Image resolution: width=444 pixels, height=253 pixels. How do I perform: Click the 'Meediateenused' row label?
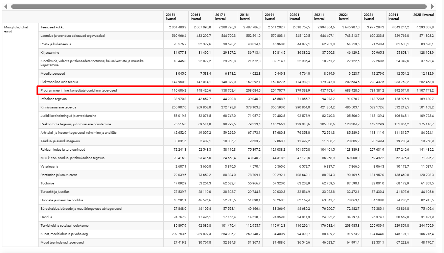(53, 74)
